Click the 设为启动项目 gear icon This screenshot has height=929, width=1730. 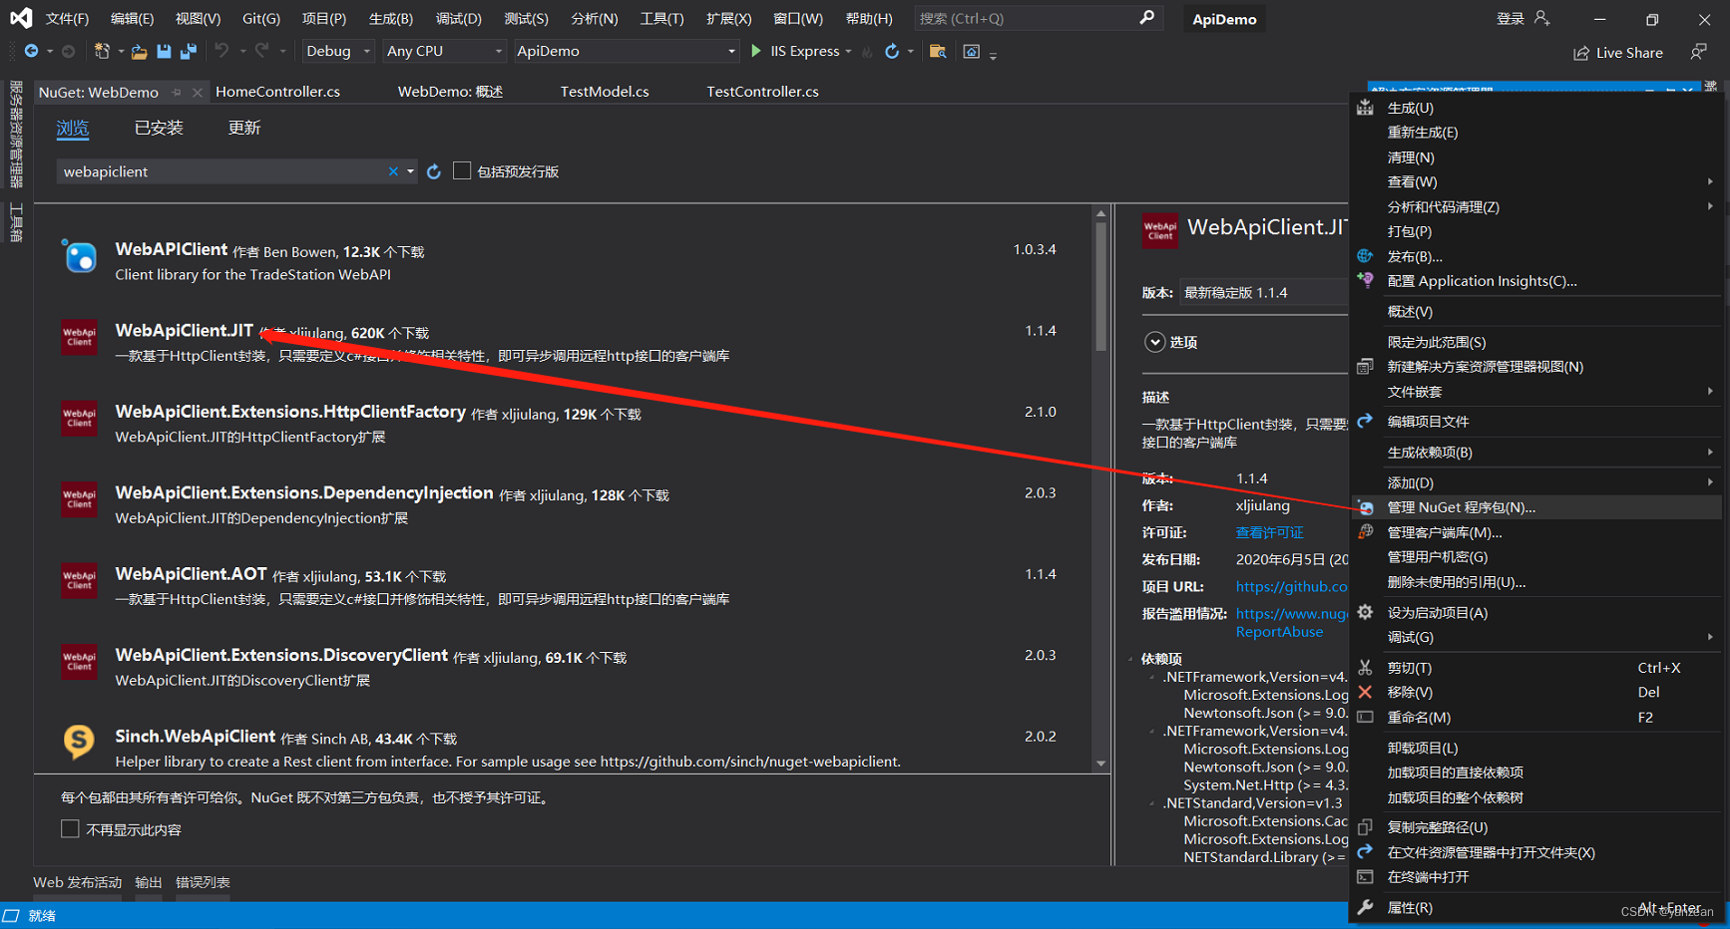coord(1365,612)
